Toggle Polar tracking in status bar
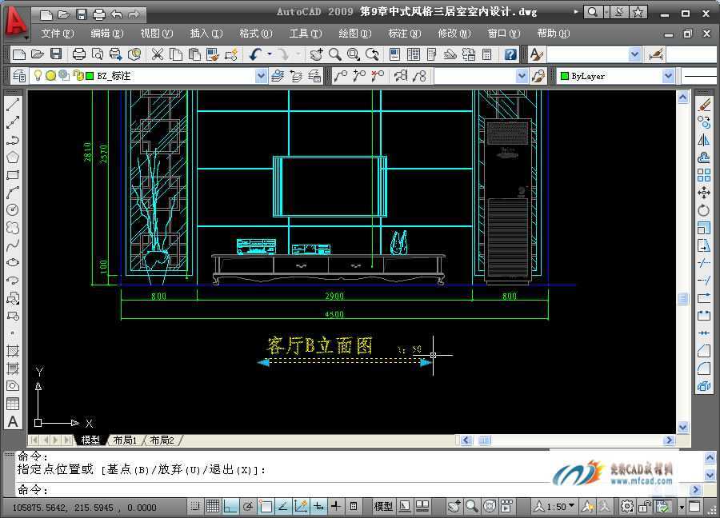 coord(248,506)
